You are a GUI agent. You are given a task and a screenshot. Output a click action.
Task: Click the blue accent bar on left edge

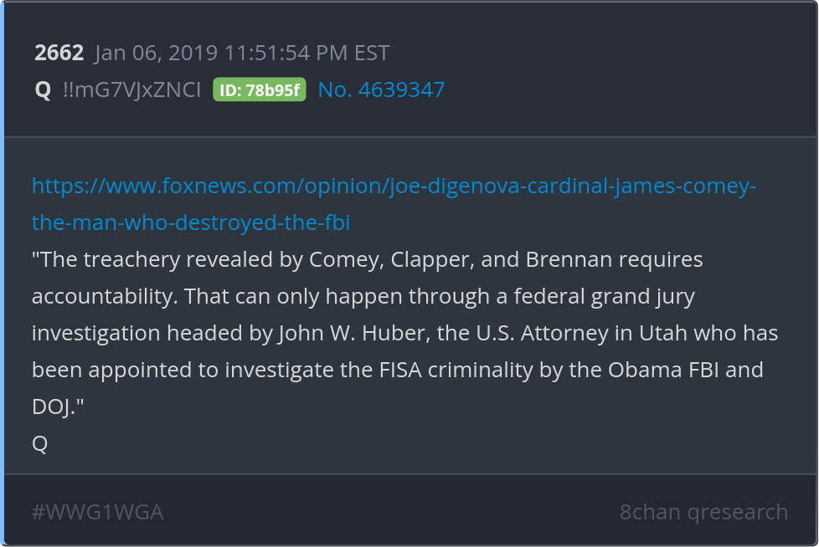(3, 273)
